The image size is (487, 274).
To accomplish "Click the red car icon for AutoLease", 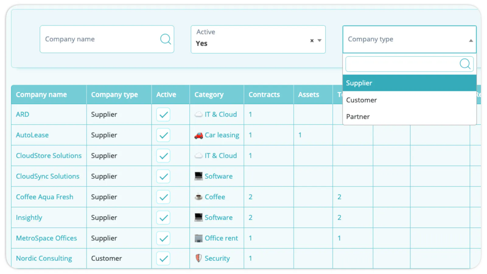I will pyautogui.click(x=198, y=135).
